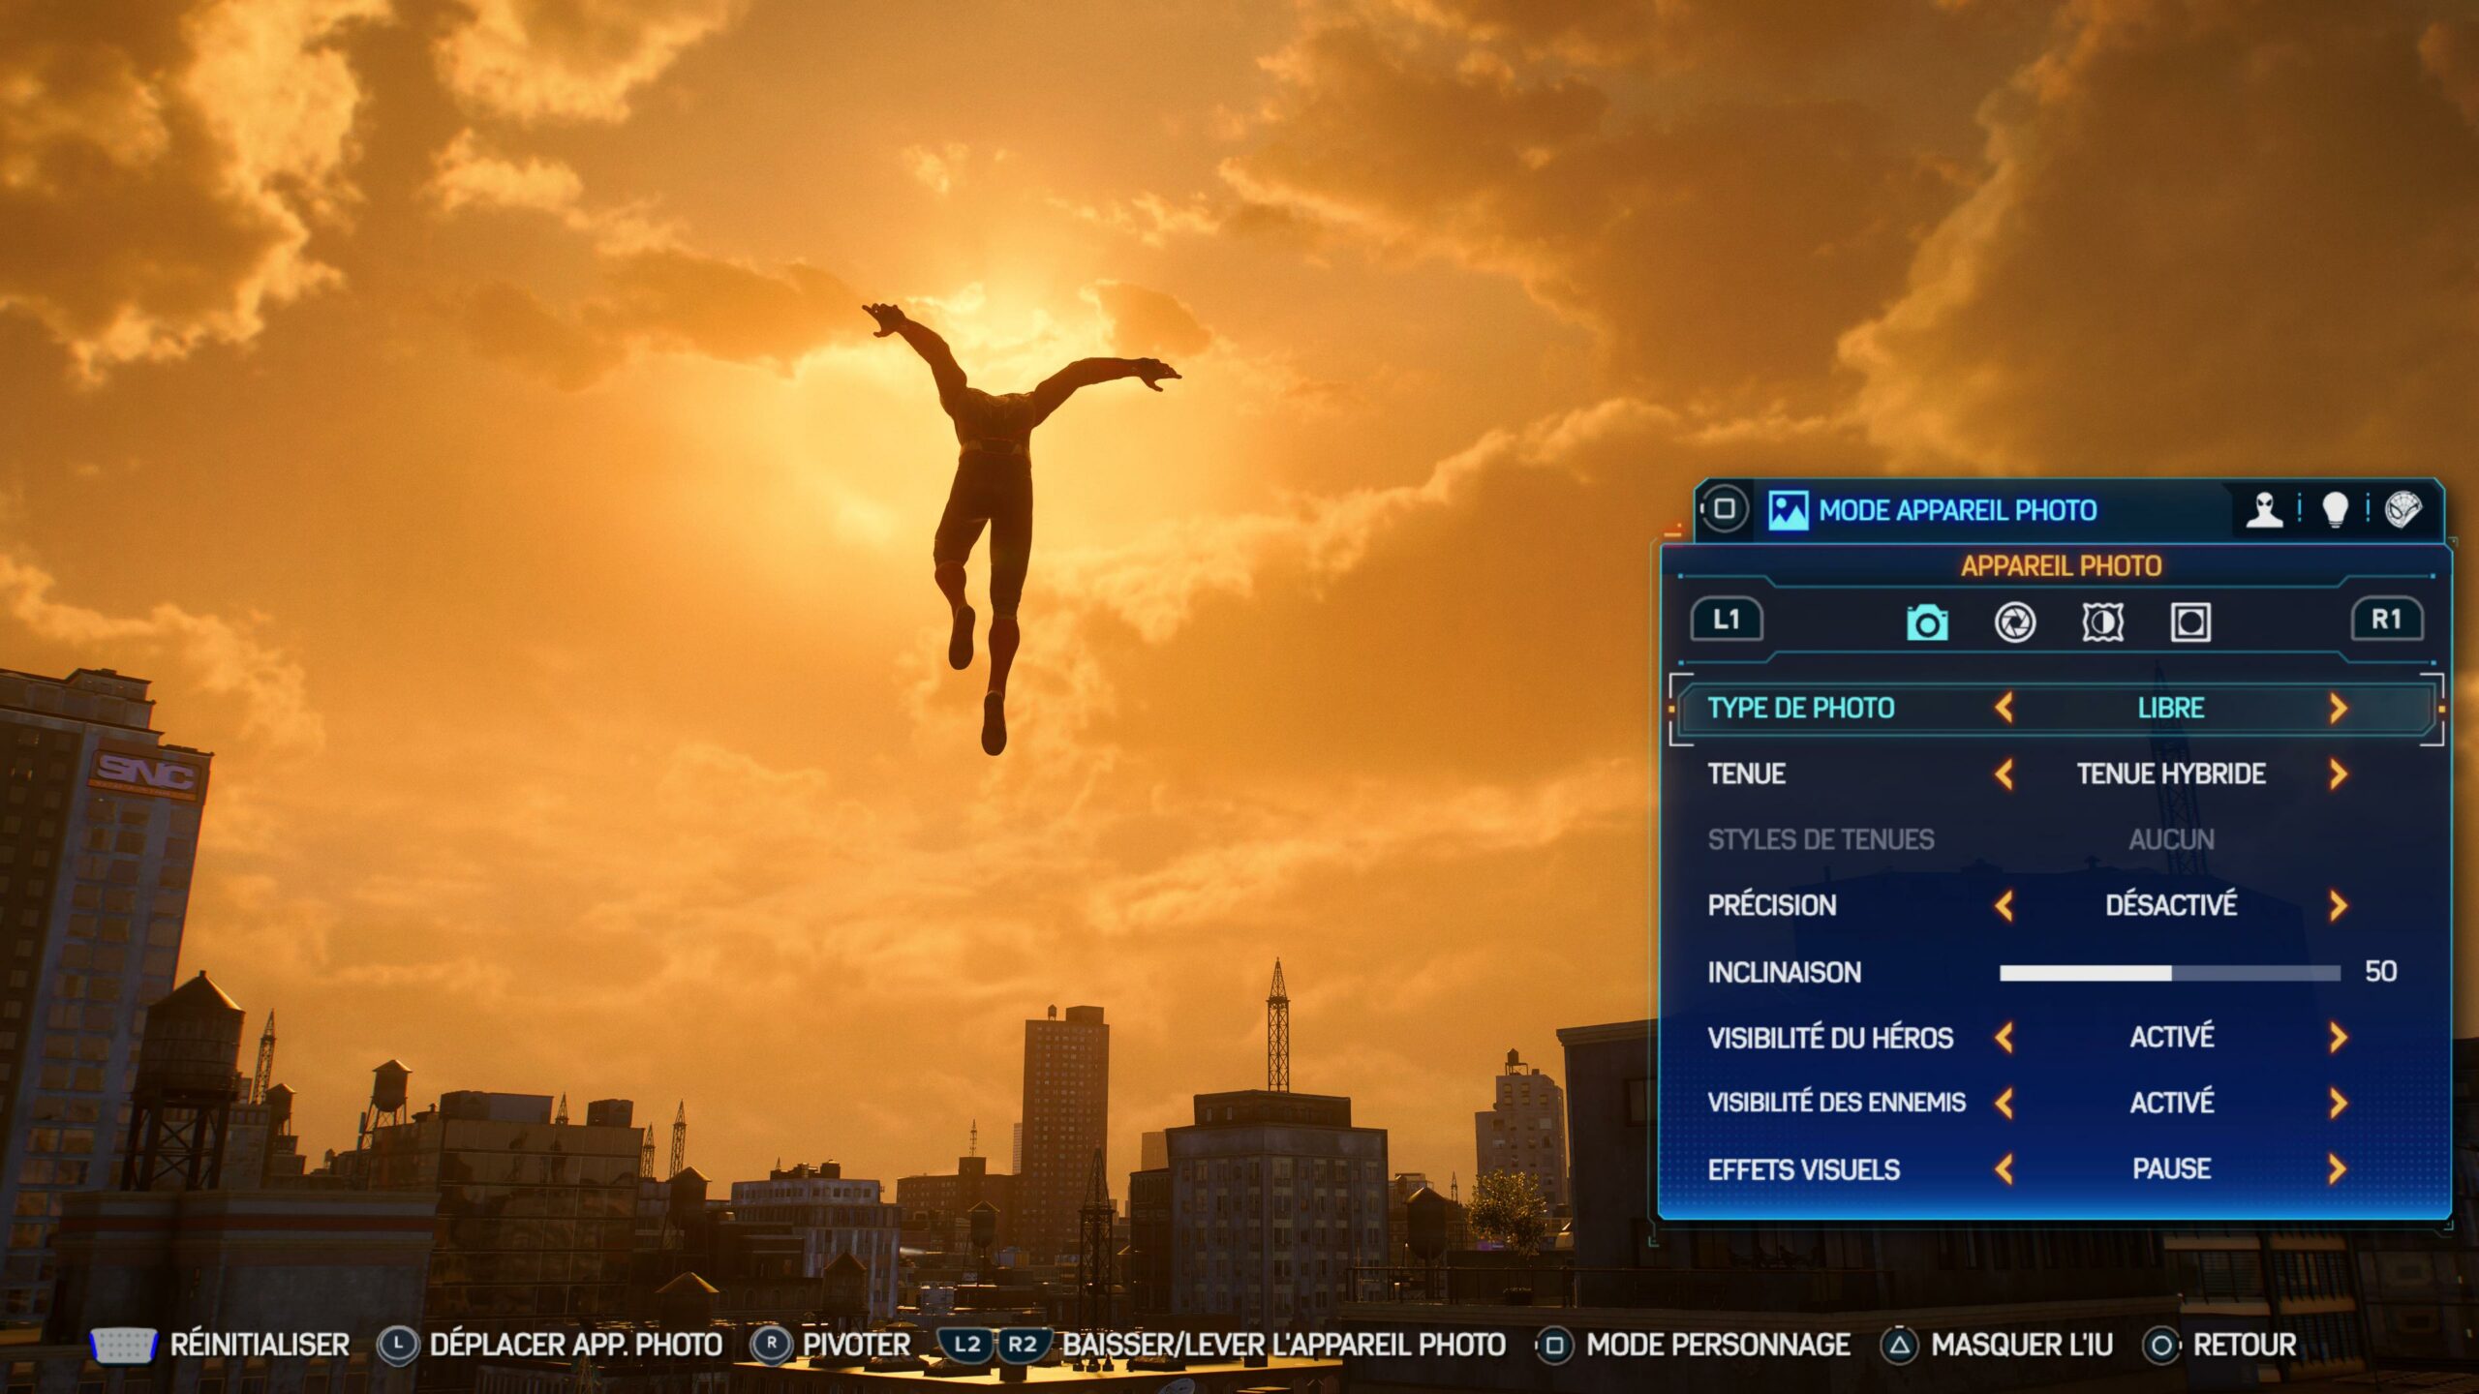Toggle Visibilité des ennemis with left arrow
Screen dimensions: 2479x1394
coord(2005,1103)
